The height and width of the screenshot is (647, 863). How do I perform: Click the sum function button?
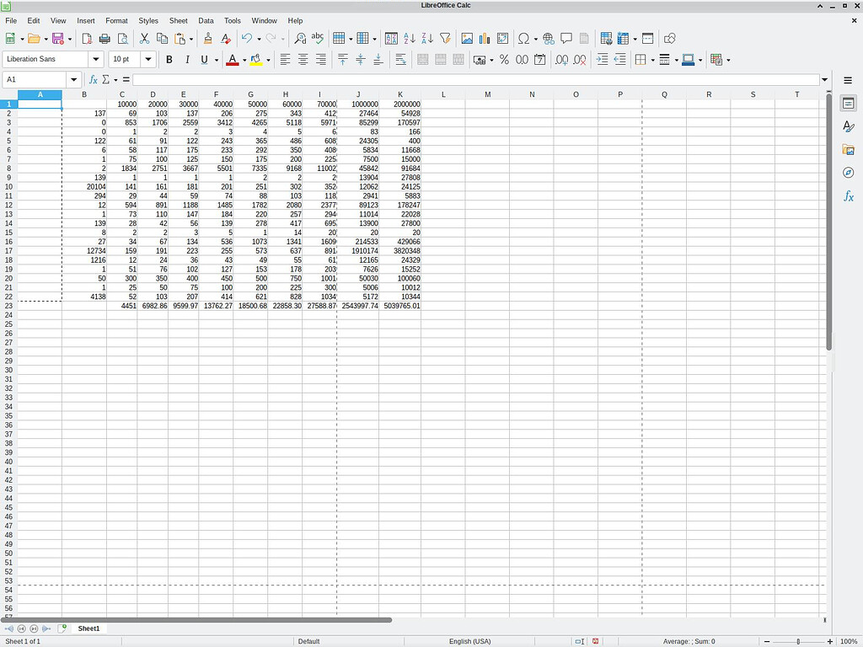click(x=105, y=79)
